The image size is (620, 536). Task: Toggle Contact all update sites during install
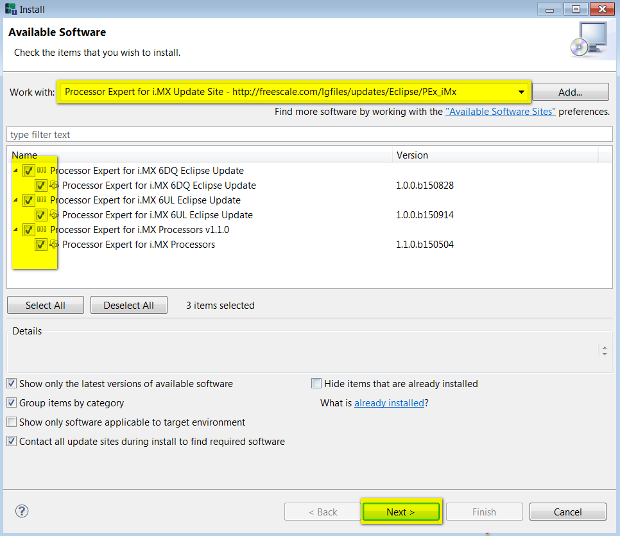(12, 442)
